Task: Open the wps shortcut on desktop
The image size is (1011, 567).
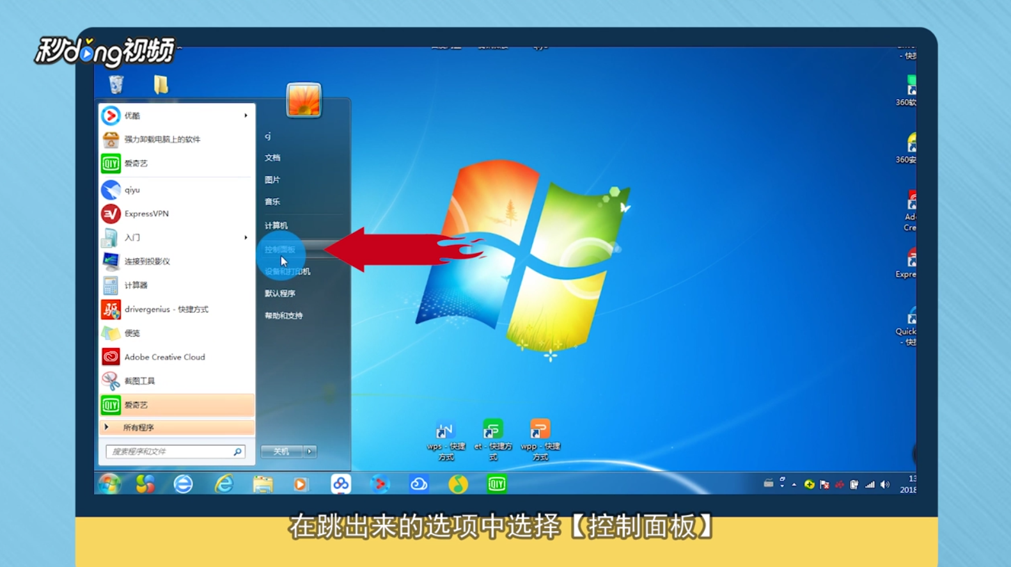Action: tap(446, 440)
